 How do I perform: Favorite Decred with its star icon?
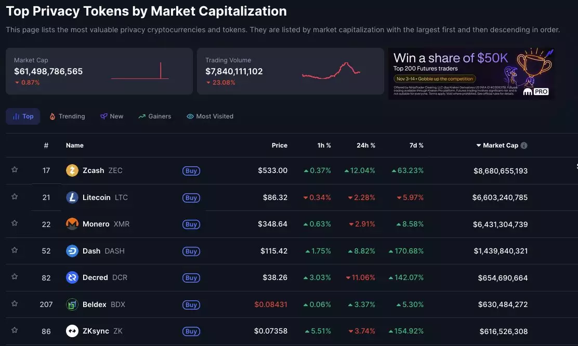15,277
